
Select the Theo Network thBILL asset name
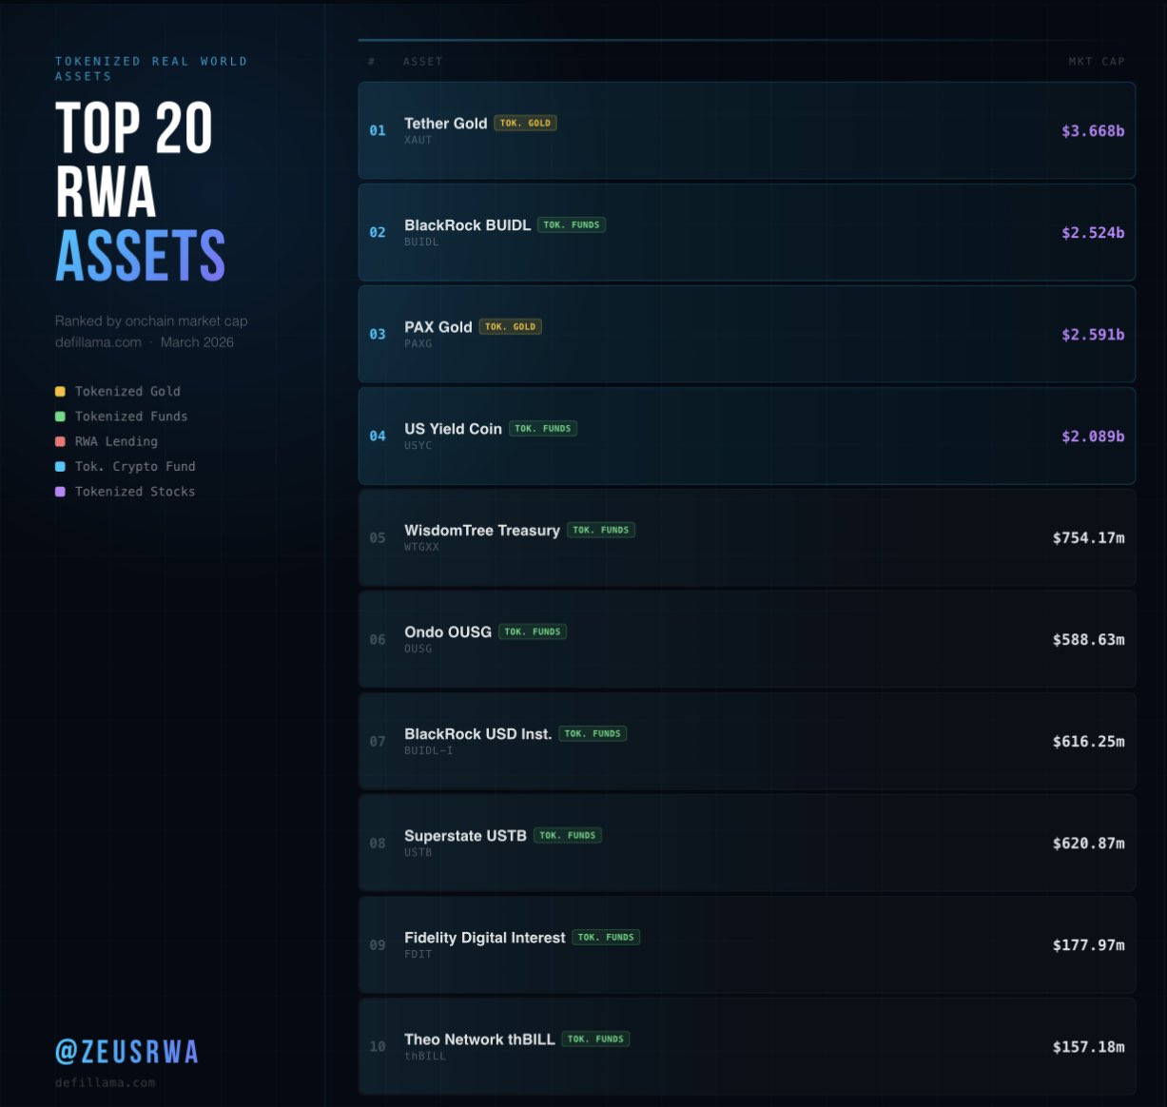479,1039
